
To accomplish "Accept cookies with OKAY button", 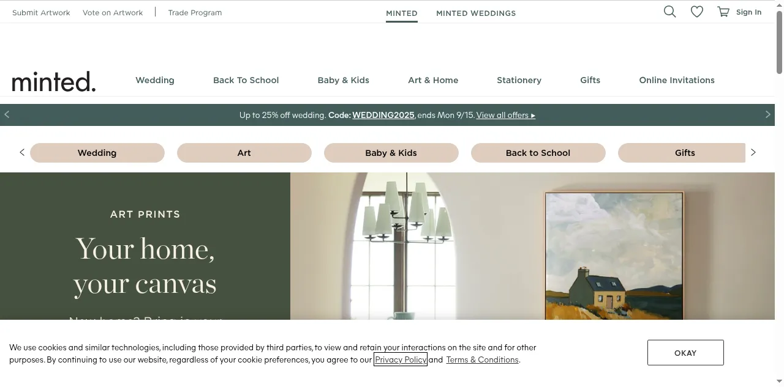I will (x=685, y=353).
